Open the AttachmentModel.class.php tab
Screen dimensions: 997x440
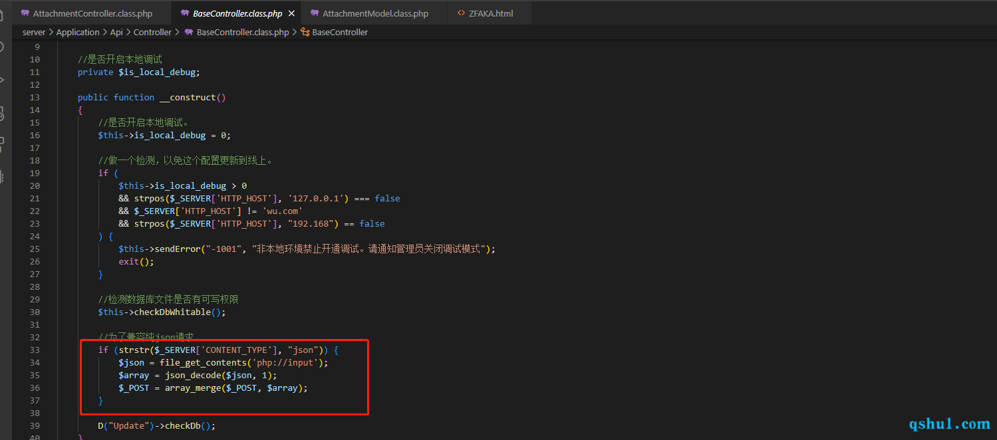point(375,13)
